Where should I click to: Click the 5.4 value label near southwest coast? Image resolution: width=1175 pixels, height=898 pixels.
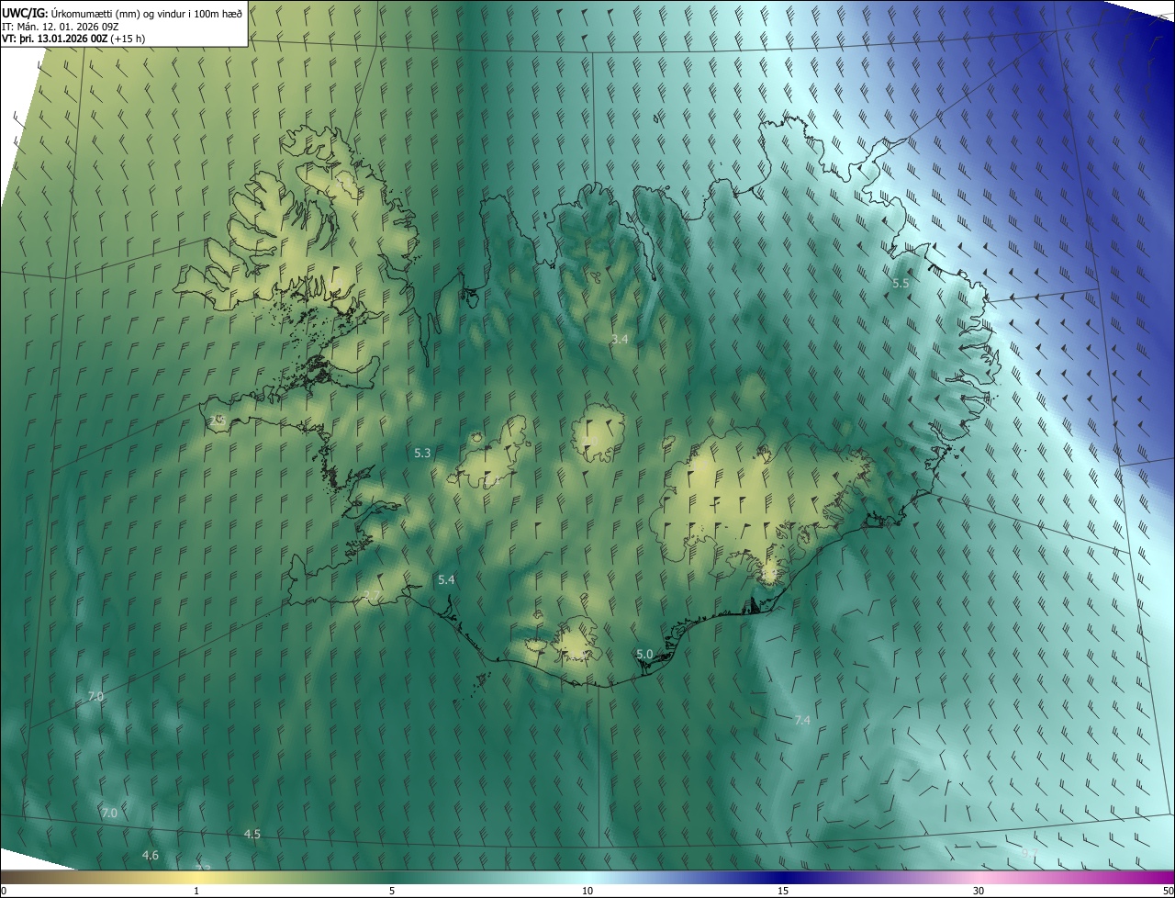click(446, 579)
